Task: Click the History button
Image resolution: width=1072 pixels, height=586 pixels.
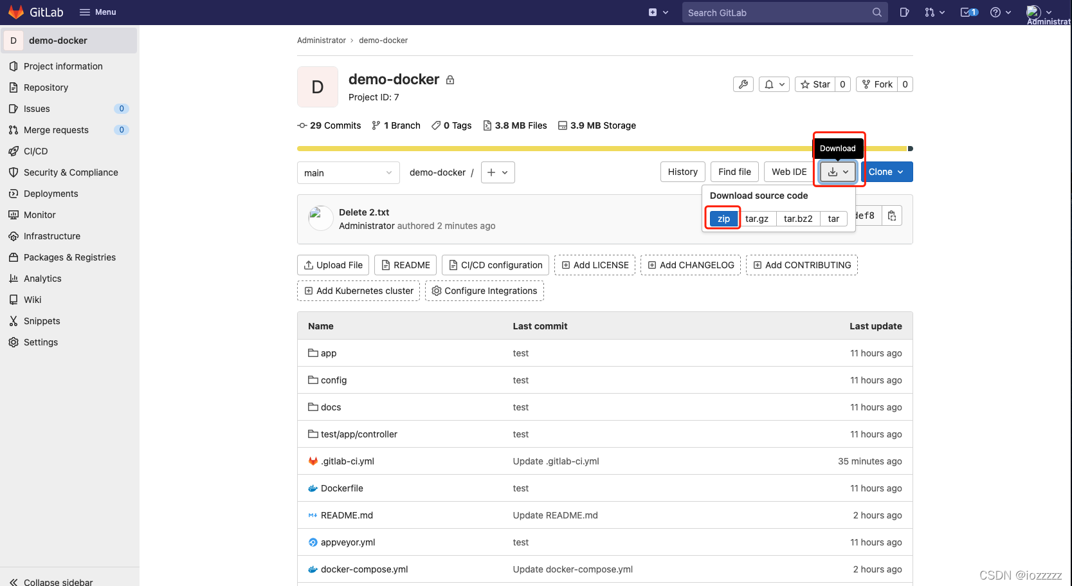Action: (683, 172)
